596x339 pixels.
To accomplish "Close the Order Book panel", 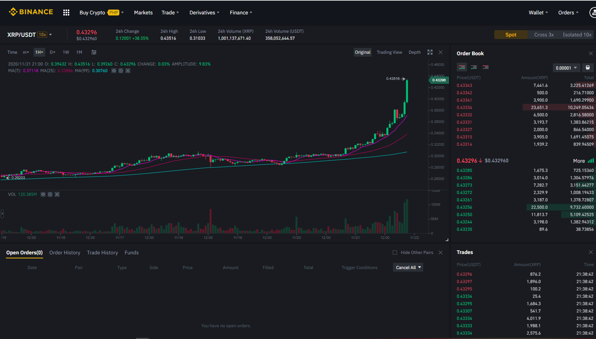I will click(591, 53).
